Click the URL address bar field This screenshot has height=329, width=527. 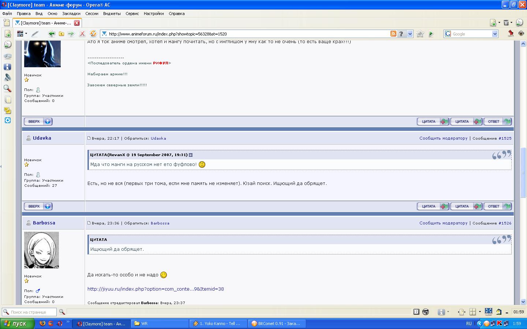click(249, 34)
